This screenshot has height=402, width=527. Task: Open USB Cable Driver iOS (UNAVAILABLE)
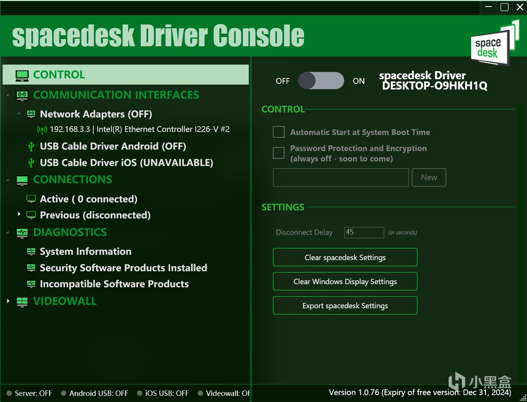click(x=127, y=163)
